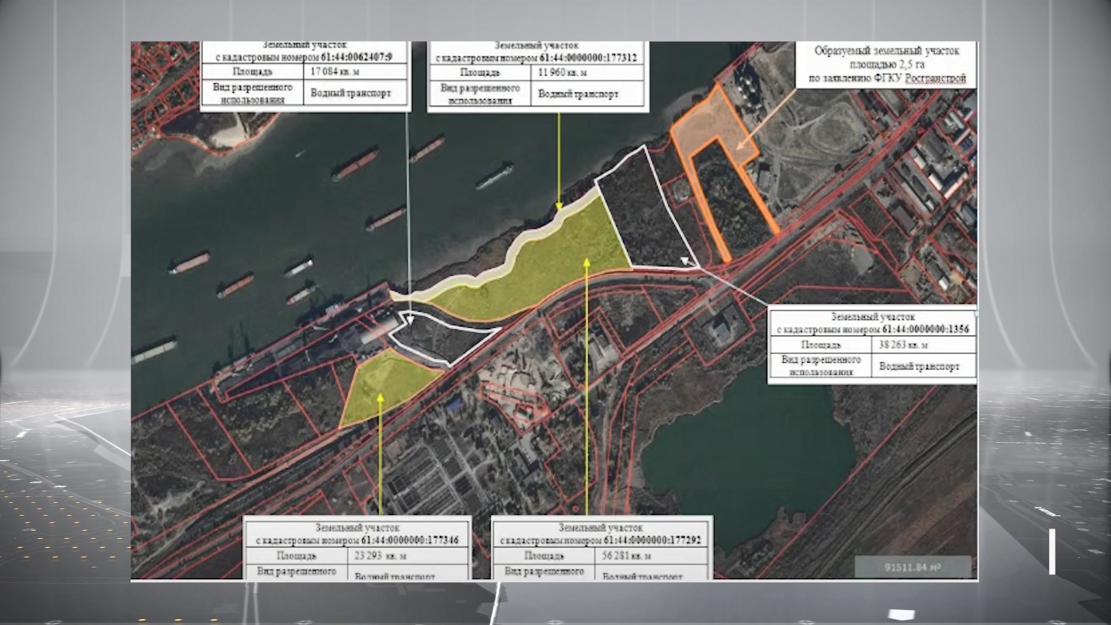This screenshot has height=625, width=1111.
Task: Click the '91511.84 м²' measurement readout
Action: (912, 567)
